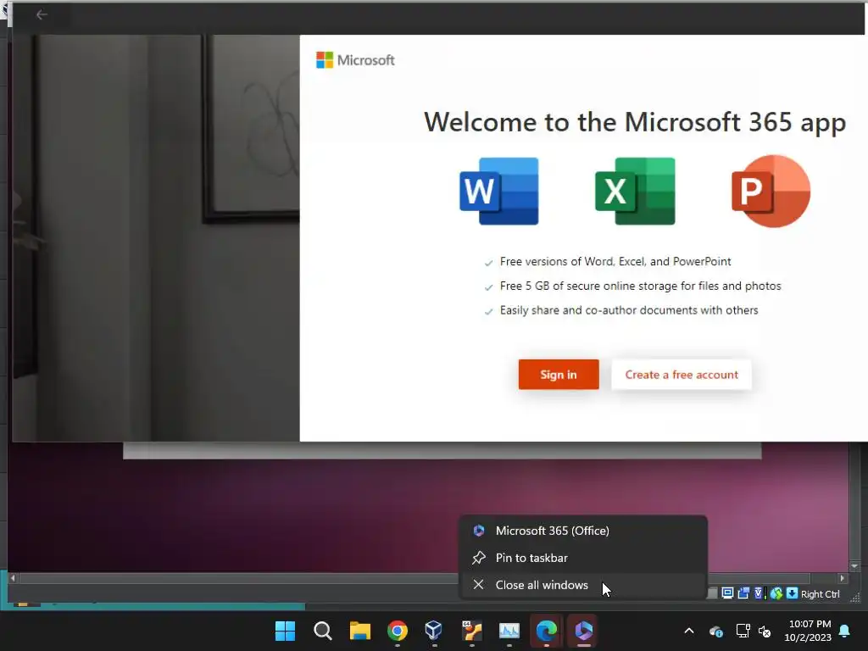The width and height of the screenshot is (868, 651).
Task: Click the PowerPoint app icon
Action: click(771, 191)
